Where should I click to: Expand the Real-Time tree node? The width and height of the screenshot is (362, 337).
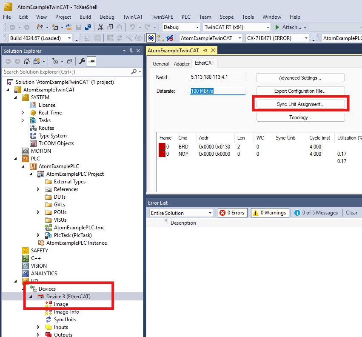point(23,113)
